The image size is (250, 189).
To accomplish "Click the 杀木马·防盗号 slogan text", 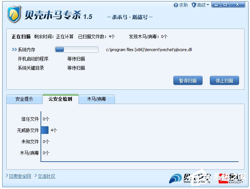I will (130, 17).
